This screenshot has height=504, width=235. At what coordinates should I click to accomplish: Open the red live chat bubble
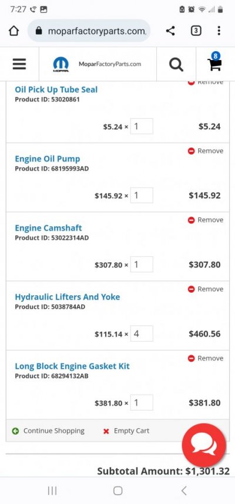[x=204, y=446]
